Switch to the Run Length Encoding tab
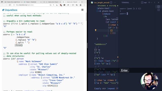Image resolution: width=162 pixels, height=91 pixels. coord(13,2)
